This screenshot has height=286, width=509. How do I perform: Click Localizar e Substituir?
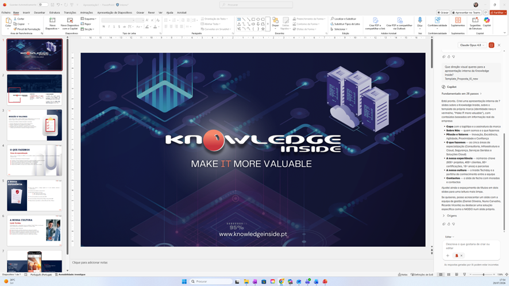click(344, 19)
